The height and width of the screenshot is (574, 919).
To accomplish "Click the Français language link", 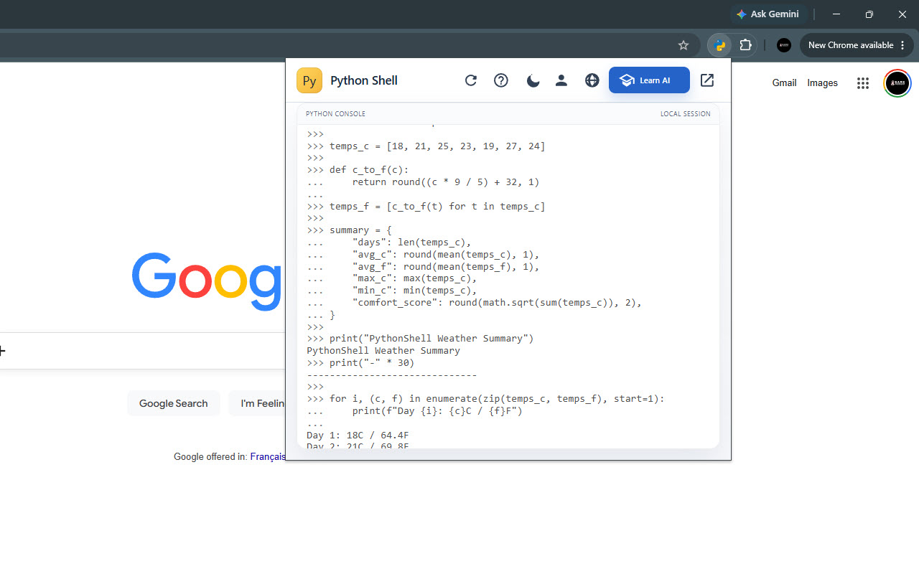I will pyautogui.click(x=268, y=456).
